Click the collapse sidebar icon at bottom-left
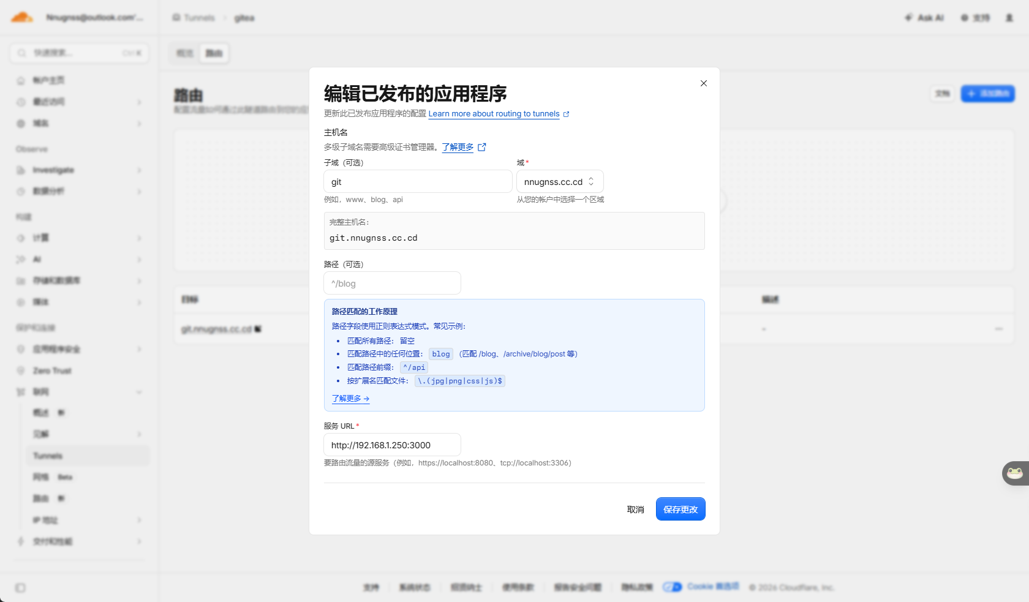Viewport: 1029px width, 602px height. [x=20, y=588]
